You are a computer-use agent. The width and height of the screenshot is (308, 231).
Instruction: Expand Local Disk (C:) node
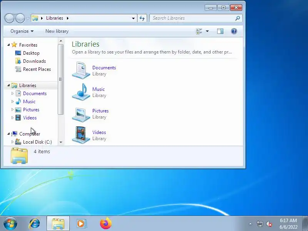click(x=12, y=142)
